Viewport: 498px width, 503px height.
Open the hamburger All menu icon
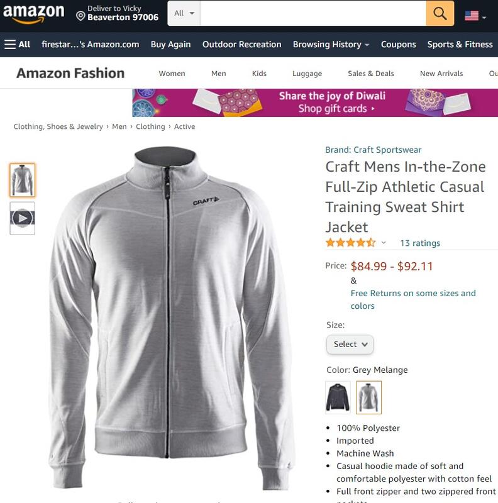tap(10, 44)
